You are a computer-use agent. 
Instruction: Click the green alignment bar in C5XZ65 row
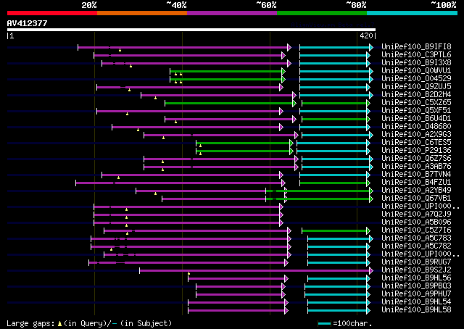(x=231, y=103)
